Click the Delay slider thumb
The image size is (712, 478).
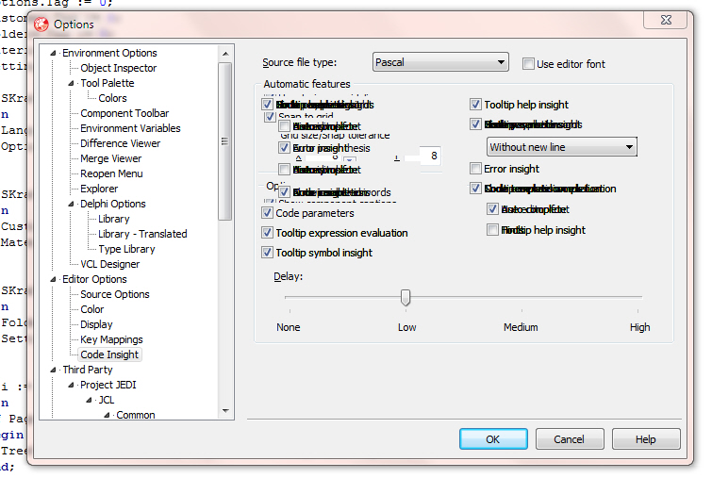tap(406, 298)
